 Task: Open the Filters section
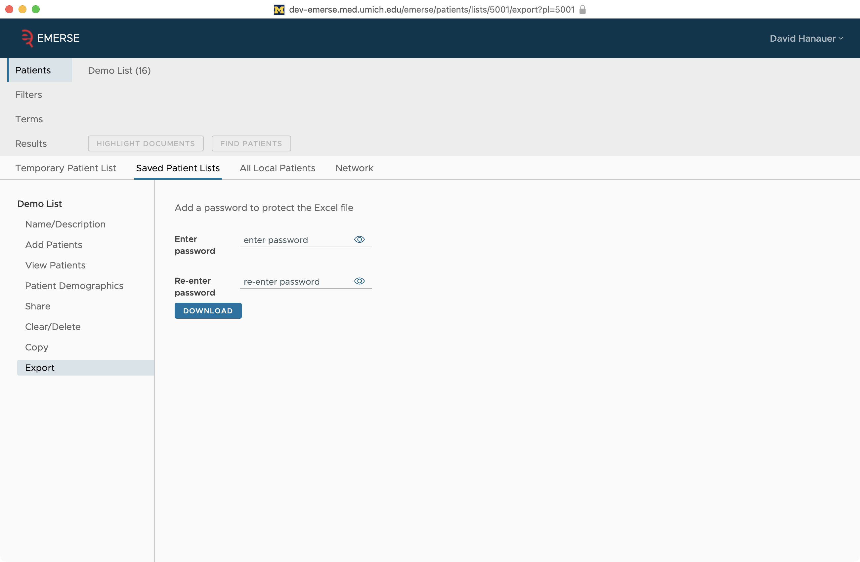28,95
